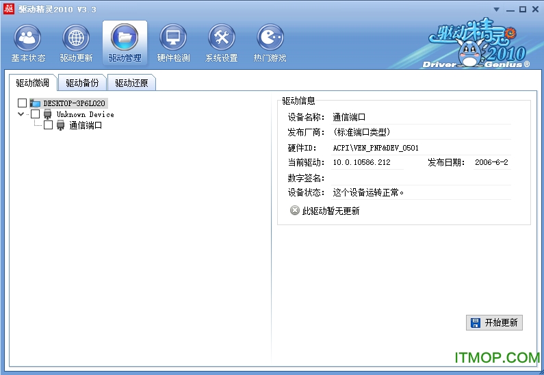Screen dimensions: 544x375
Task: Click the red 驱 app icon in title bar
Action: click(x=9, y=9)
